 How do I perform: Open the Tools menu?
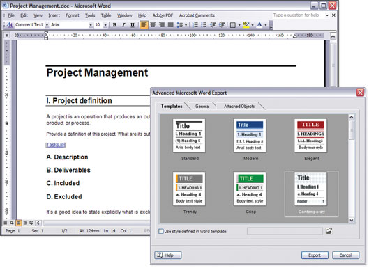(90, 15)
